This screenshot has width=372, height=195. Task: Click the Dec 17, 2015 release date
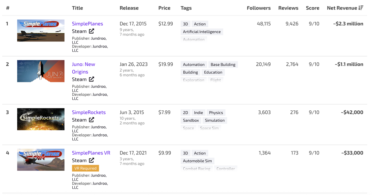[x=133, y=24]
